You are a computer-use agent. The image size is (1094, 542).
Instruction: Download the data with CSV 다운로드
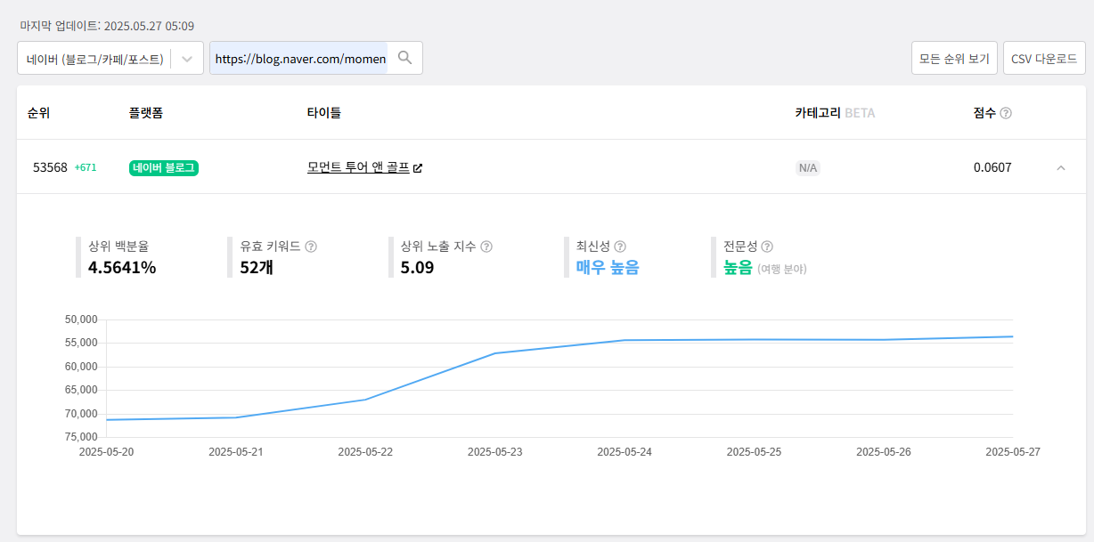tap(1044, 59)
